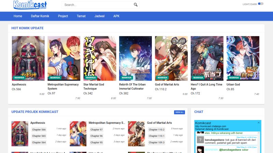
Task: Click the search magnifier icon
Action: (x=135, y=5)
